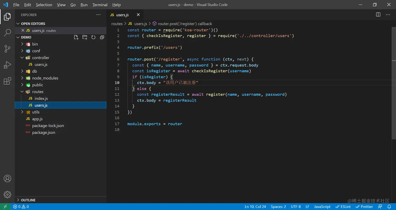Open editor more actions ellipsis
The height and width of the screenshot is (210, 396).
pyautogui.click(x=388, y=15)
